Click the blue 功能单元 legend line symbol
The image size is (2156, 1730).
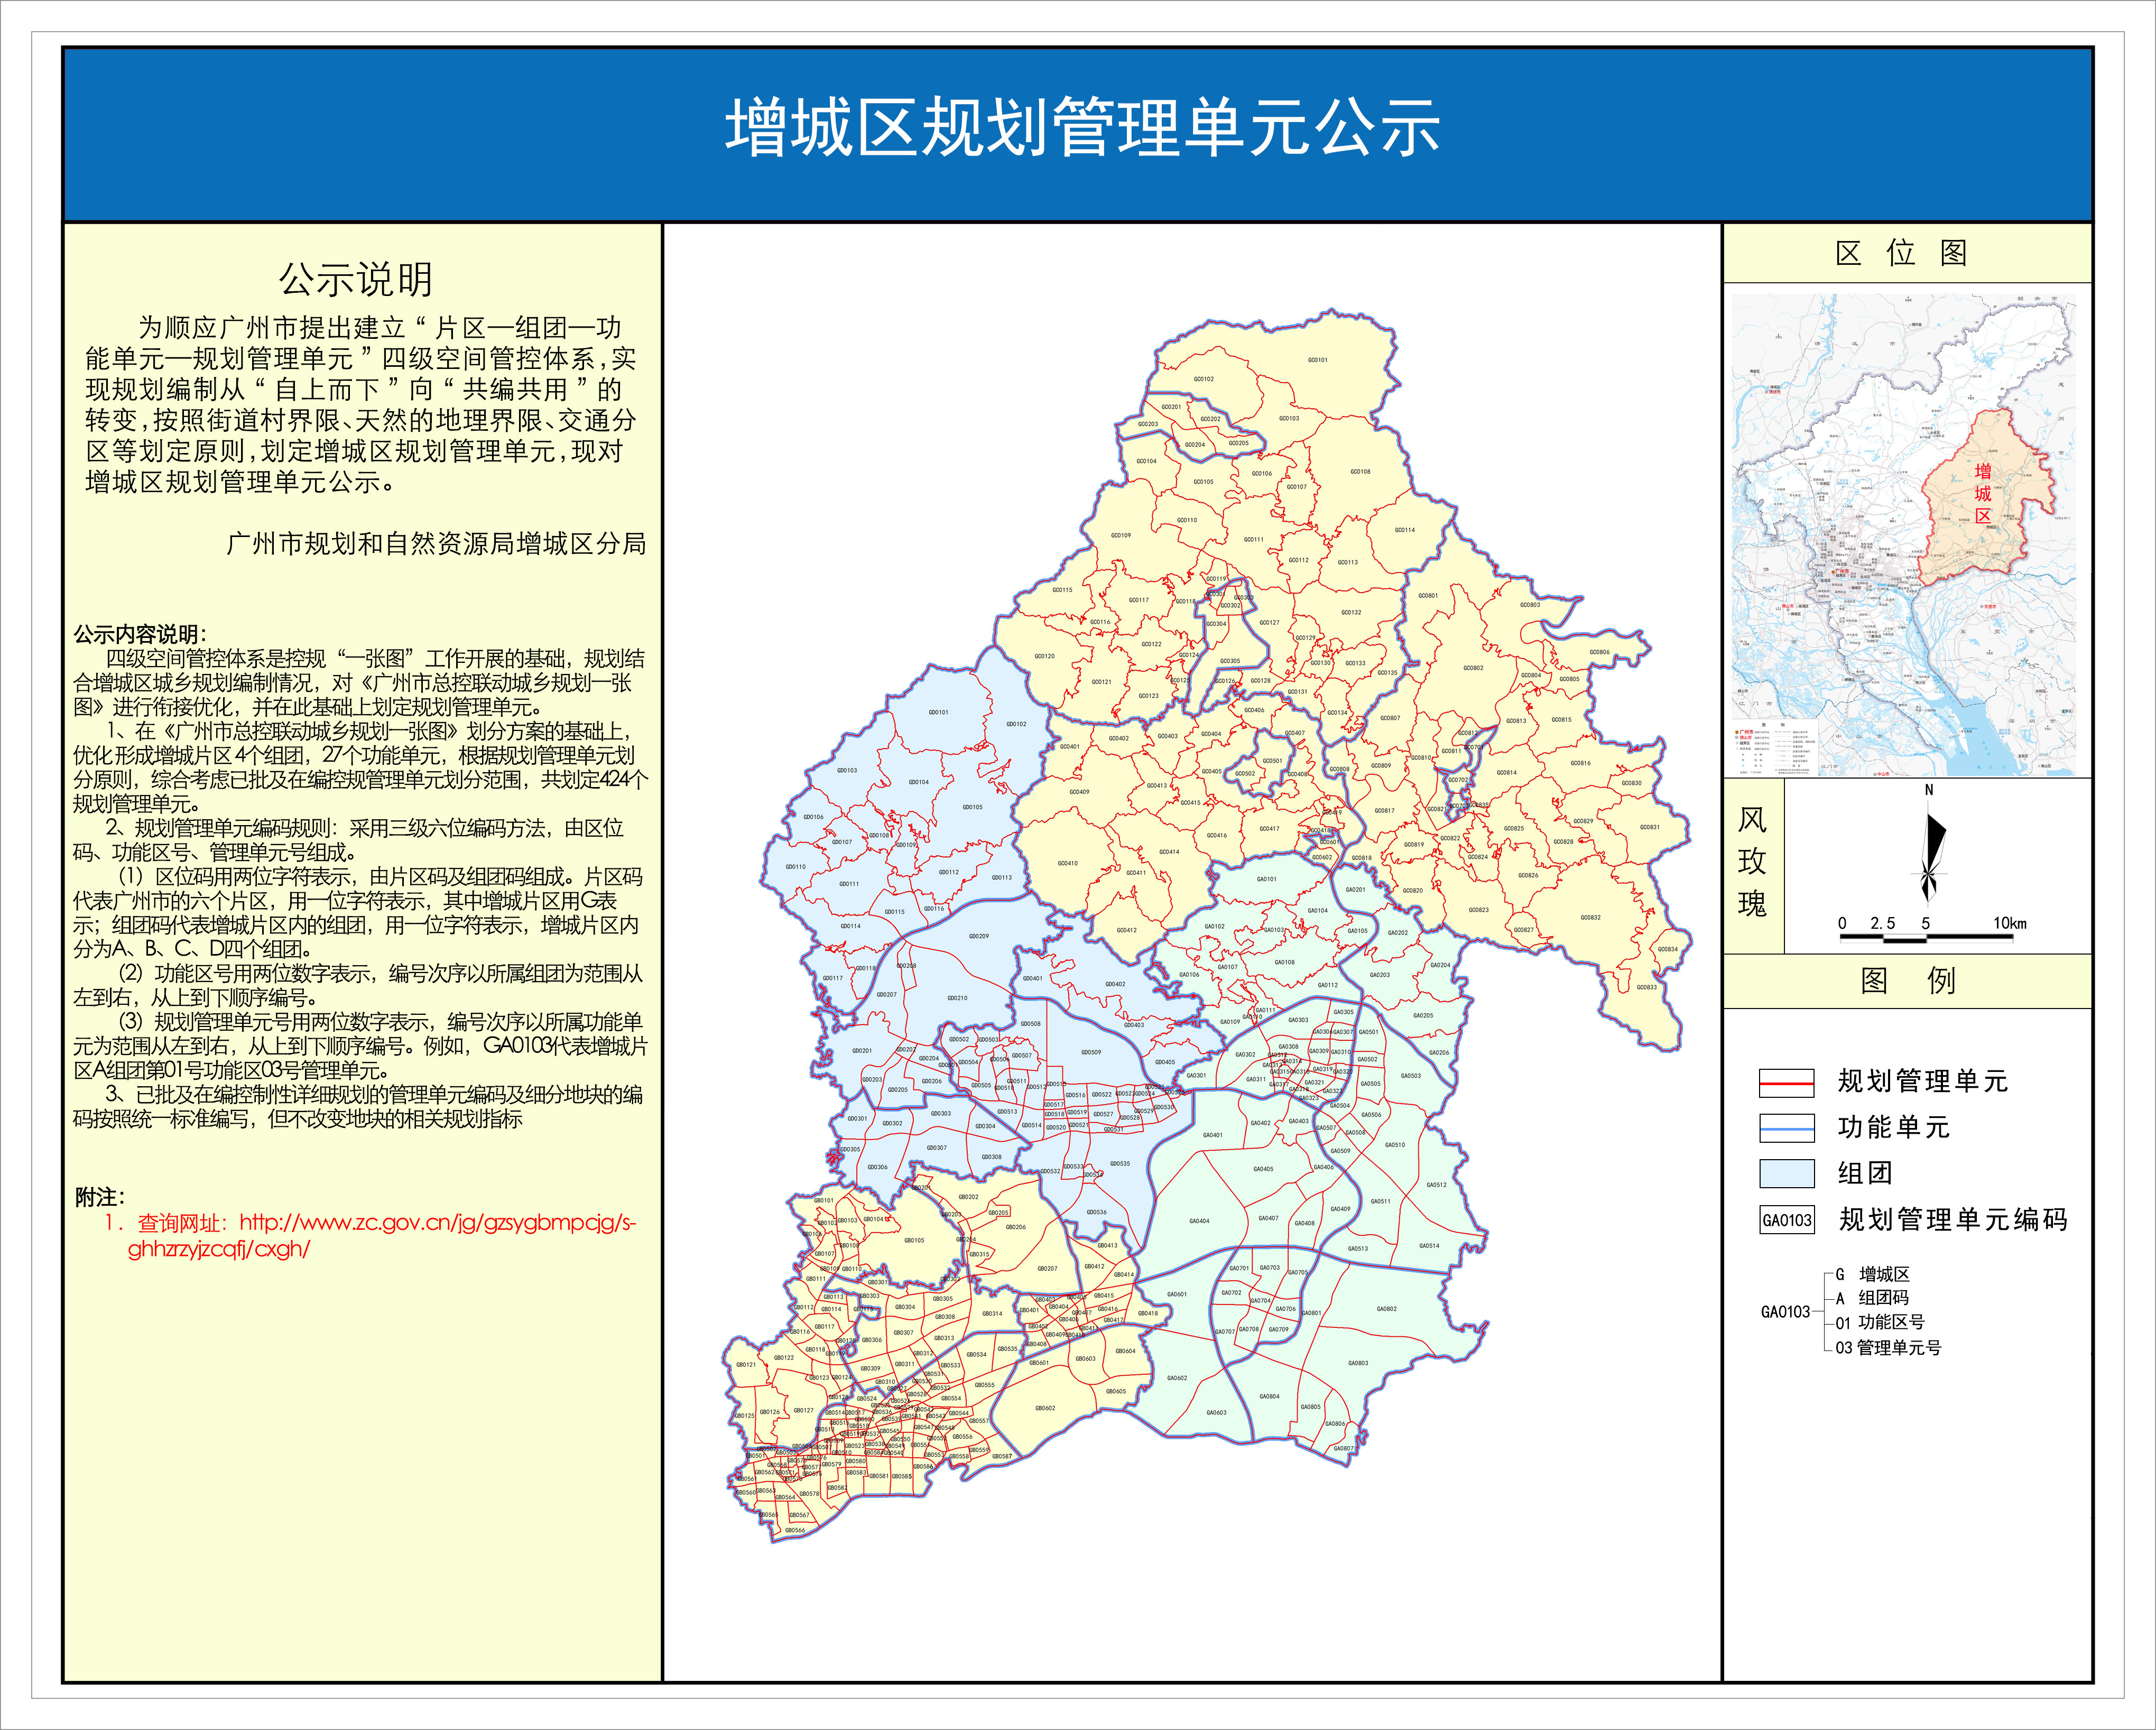[x=1786, y=1128]
